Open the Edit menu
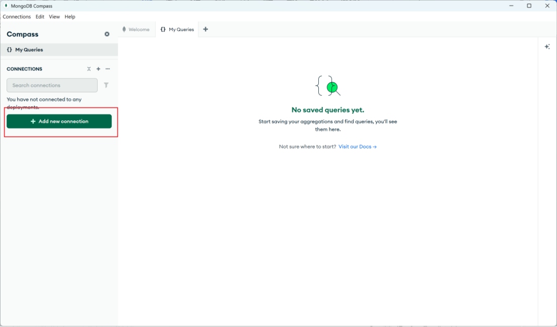 [40, 17]
